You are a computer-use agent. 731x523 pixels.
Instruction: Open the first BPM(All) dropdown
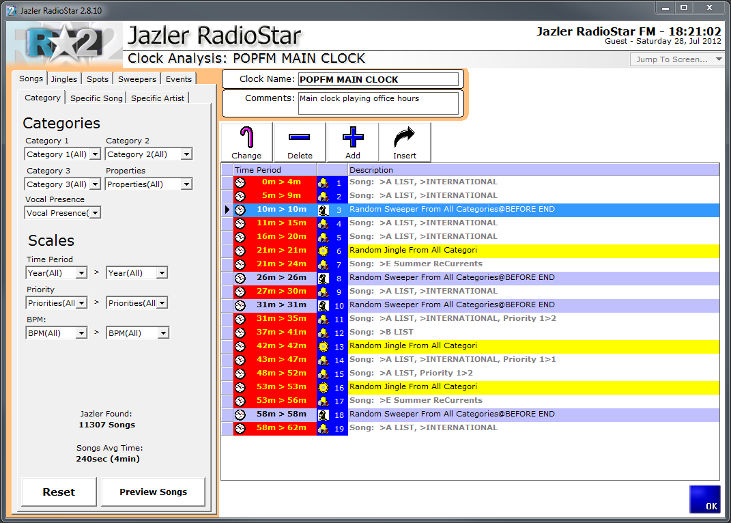pos(81,333)
